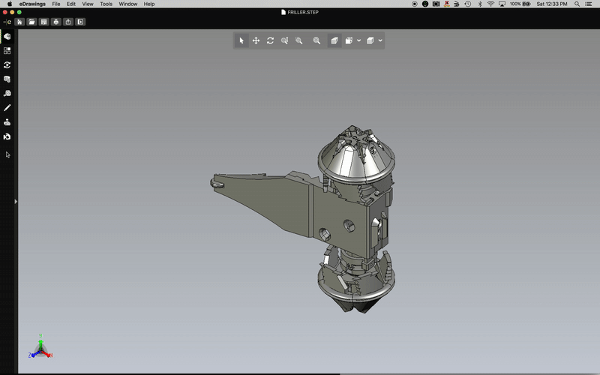Save the document with the save icon
This screenshot has width=600, height=375.
[x=44, y=22]
